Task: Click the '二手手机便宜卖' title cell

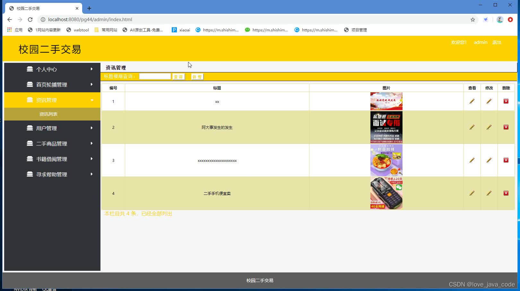Action: coord(217,193)
